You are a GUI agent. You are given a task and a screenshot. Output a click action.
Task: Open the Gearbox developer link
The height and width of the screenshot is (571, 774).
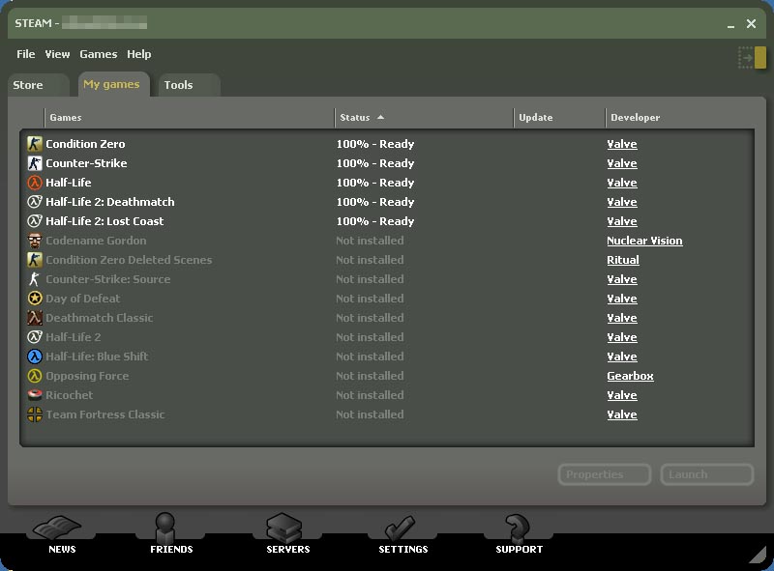[631, 376]
